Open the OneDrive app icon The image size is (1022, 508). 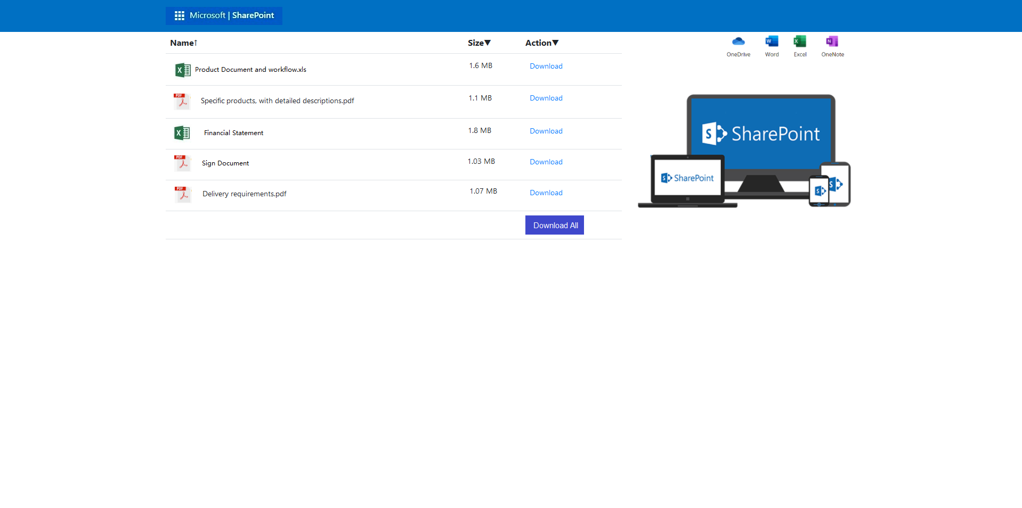pos(738,41)
